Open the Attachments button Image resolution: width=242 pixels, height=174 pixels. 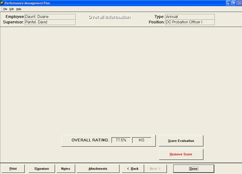pyautogui.click(x=98, y=169)
